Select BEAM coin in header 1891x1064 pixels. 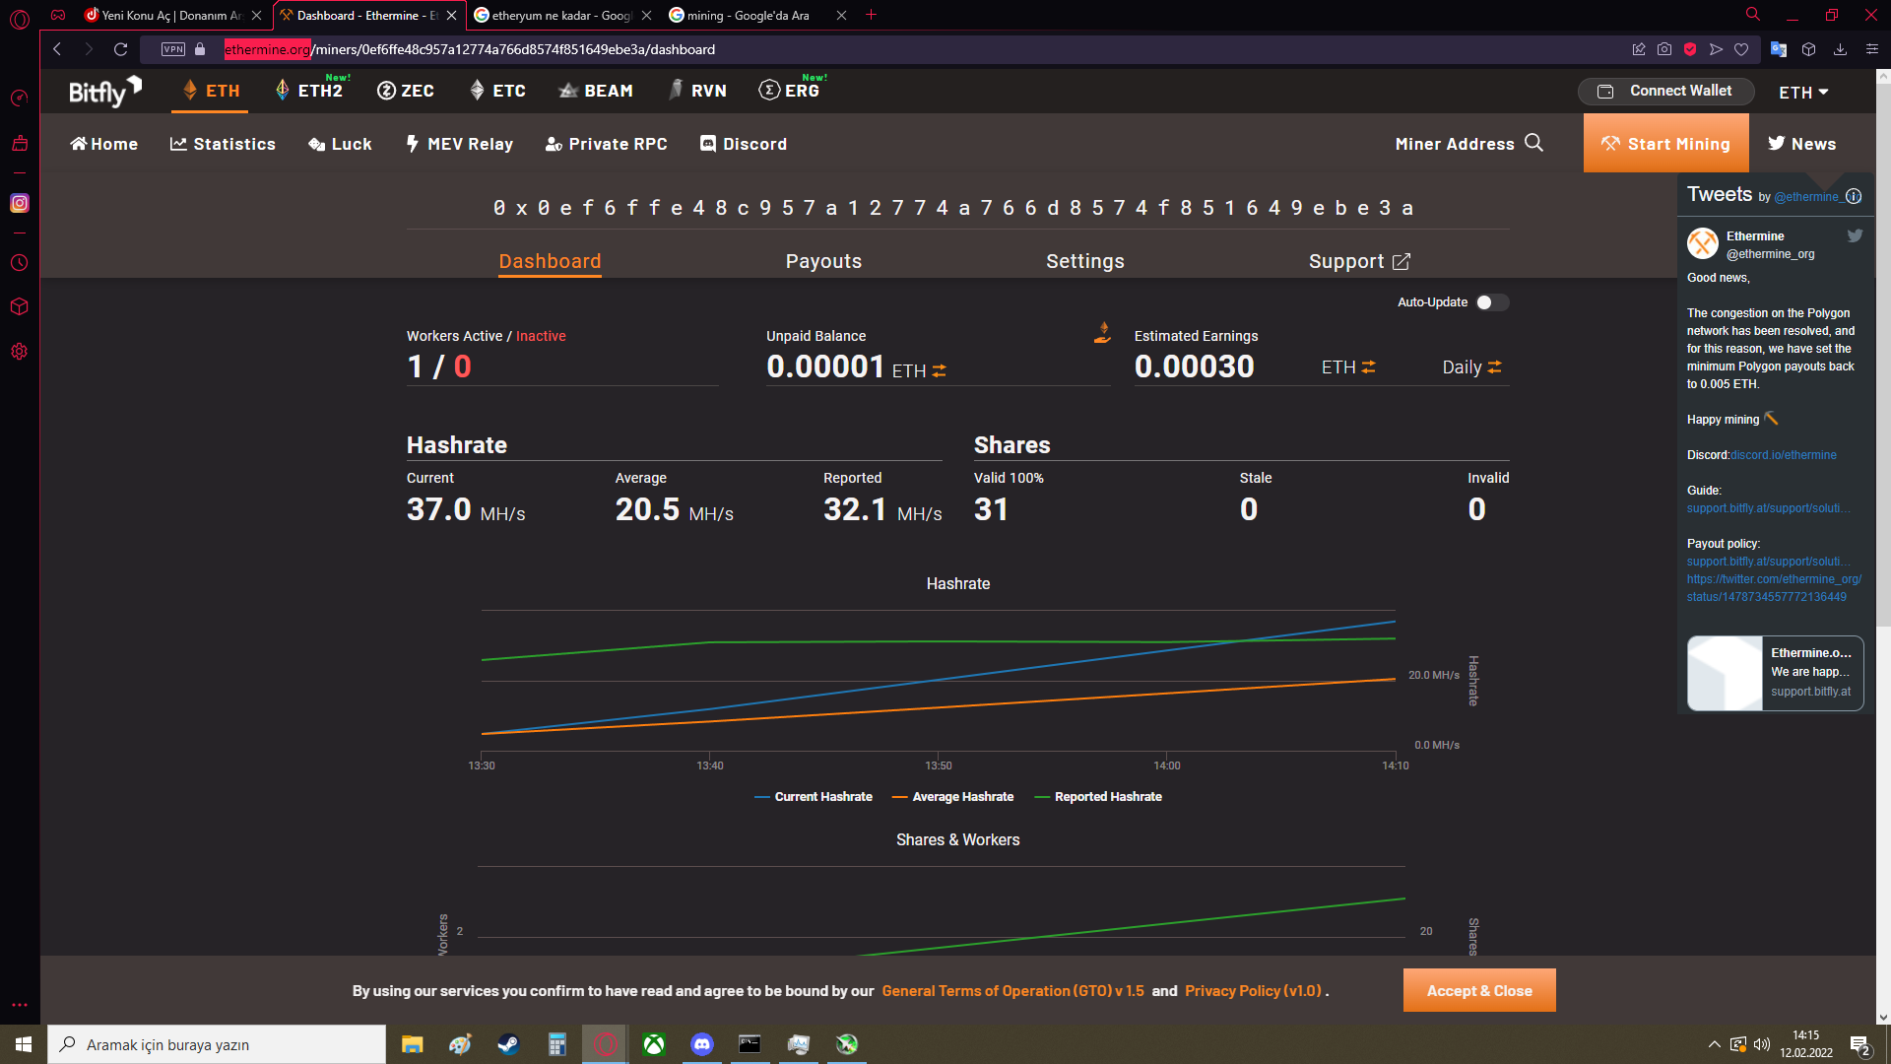click(x=596, y=91)
